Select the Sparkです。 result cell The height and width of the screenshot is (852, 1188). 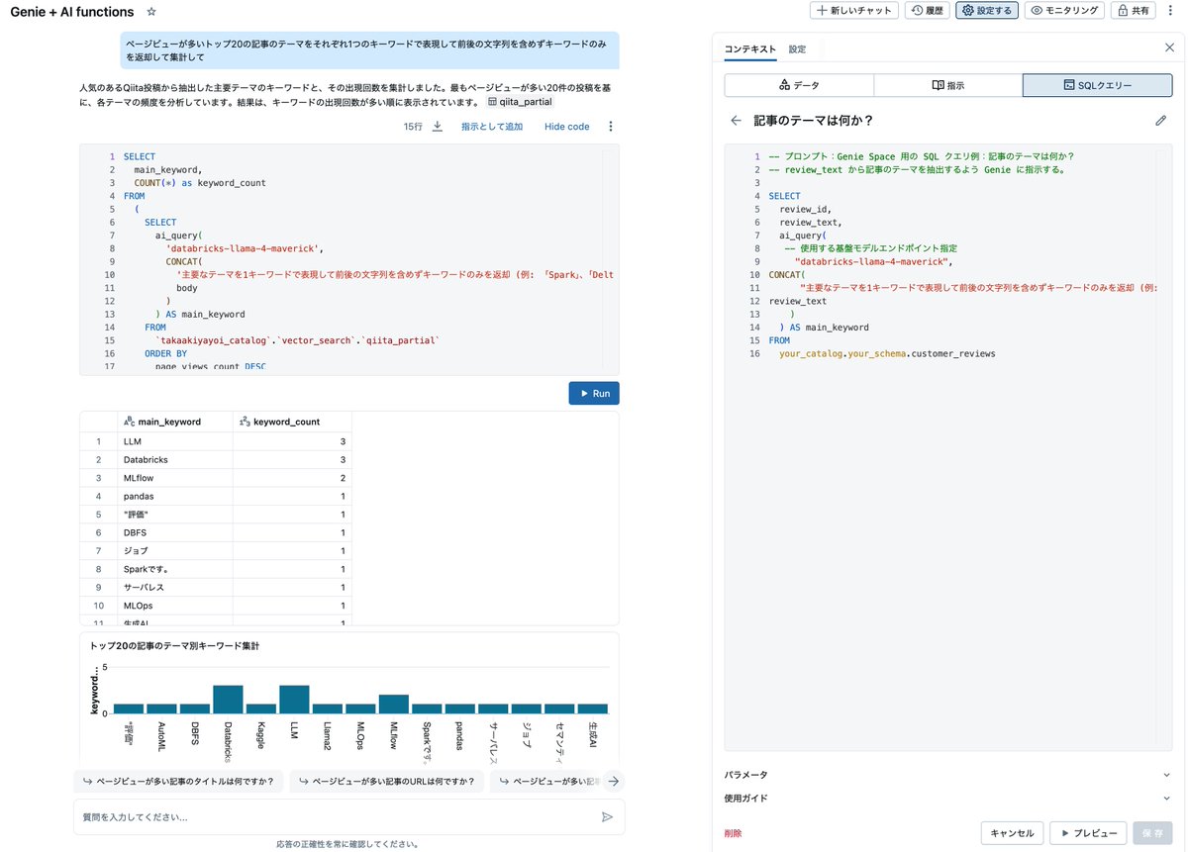[174, 569]
